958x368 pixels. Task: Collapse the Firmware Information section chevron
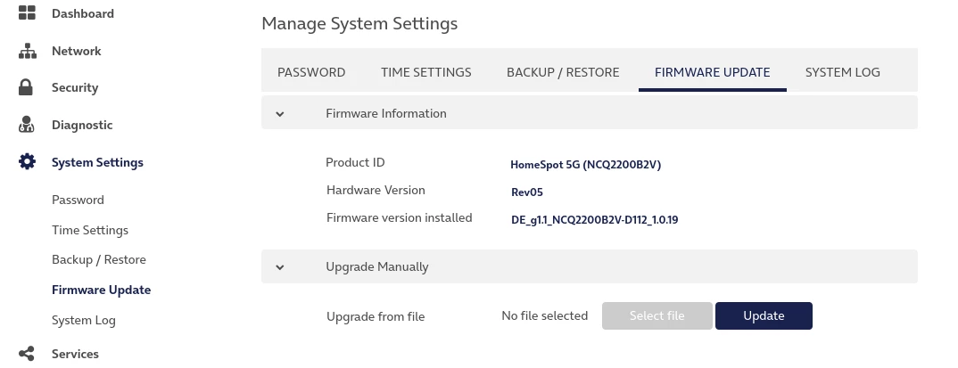tap(280, 114)
